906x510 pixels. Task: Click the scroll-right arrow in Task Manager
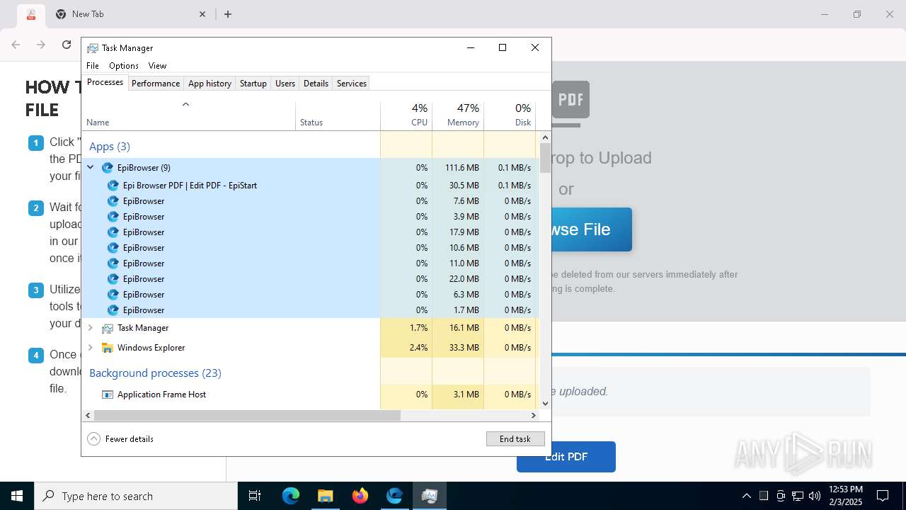(x=534, y=416)
